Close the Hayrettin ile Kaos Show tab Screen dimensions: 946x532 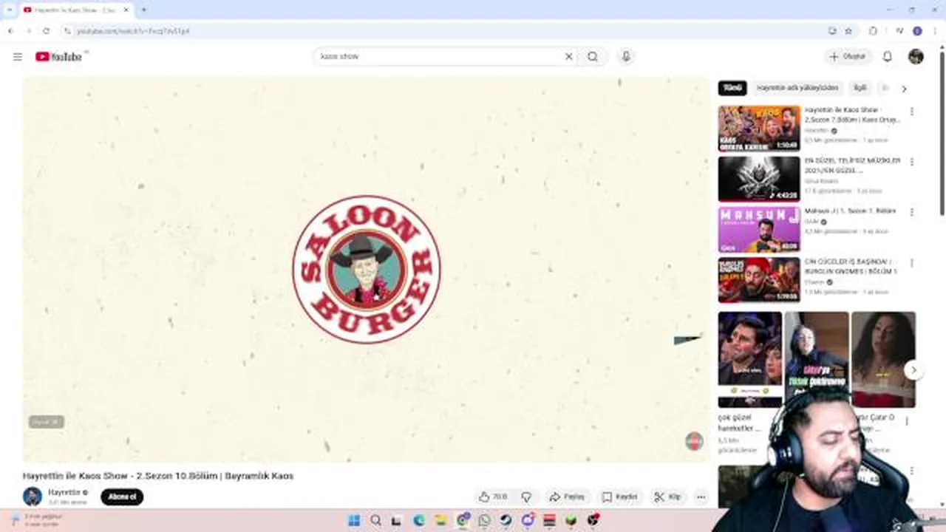(x=126, y=10)
